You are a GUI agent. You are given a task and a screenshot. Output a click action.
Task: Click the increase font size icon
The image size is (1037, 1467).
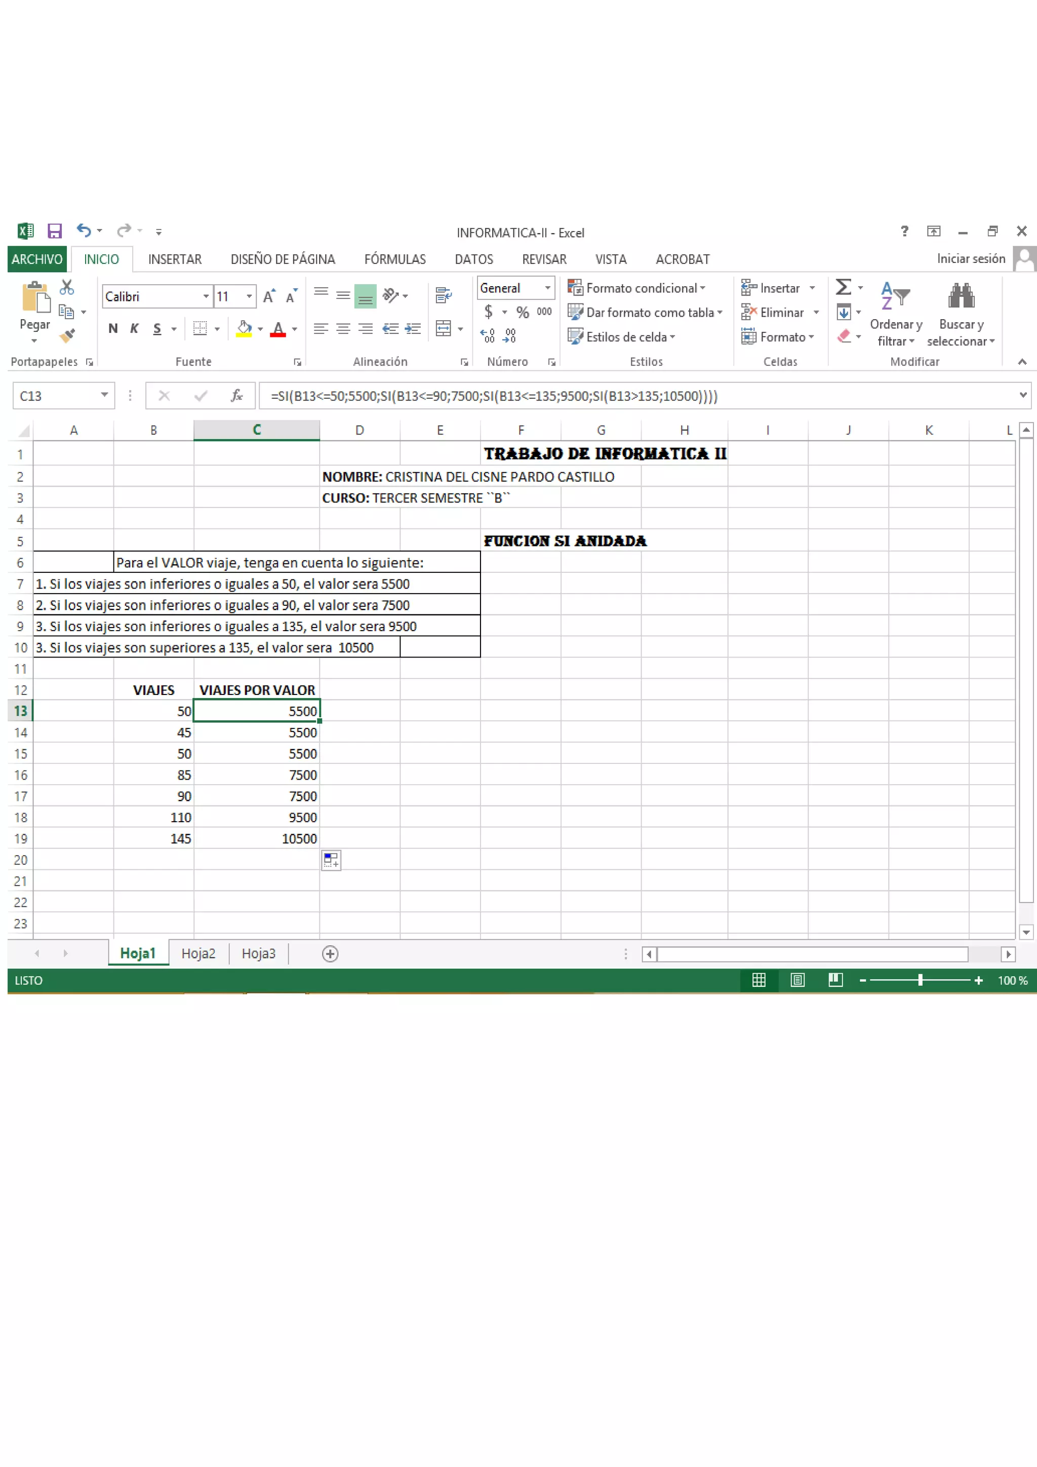pos(269,296)
